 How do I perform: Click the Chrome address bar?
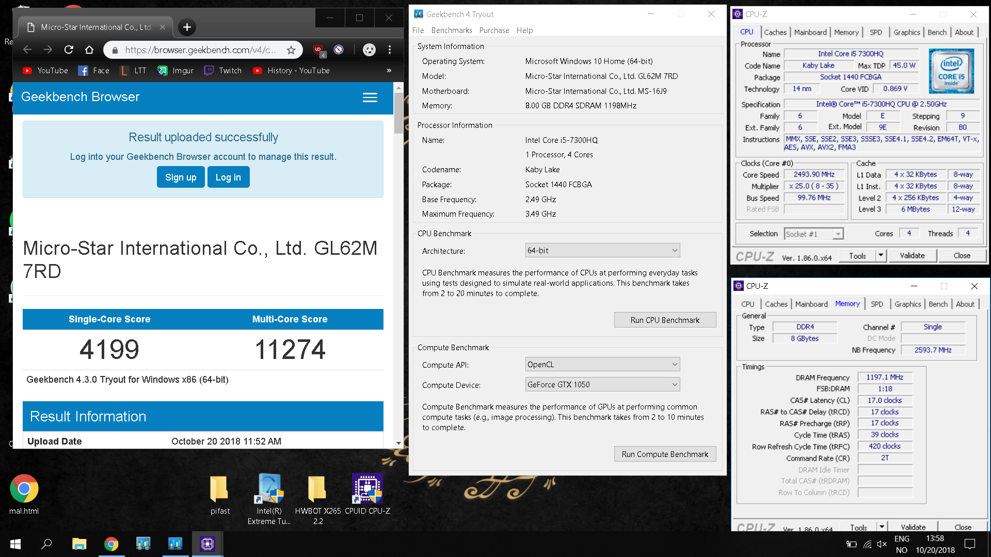[x=200, y=50]
